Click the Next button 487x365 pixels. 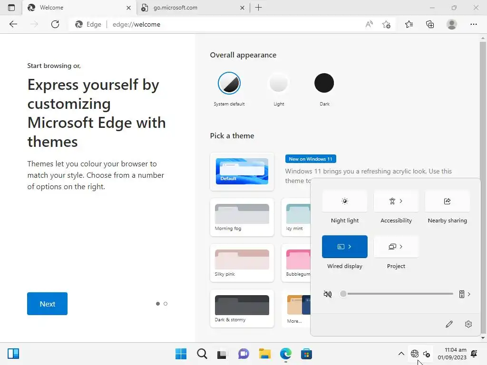click(47, 304)
